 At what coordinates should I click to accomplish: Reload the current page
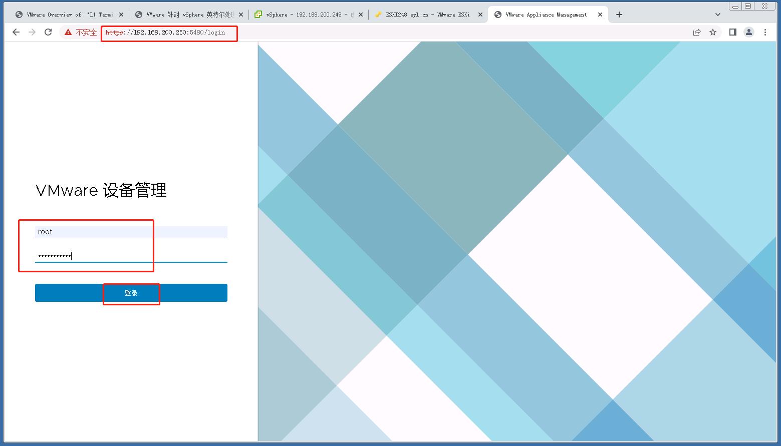[x=48, y=32]
